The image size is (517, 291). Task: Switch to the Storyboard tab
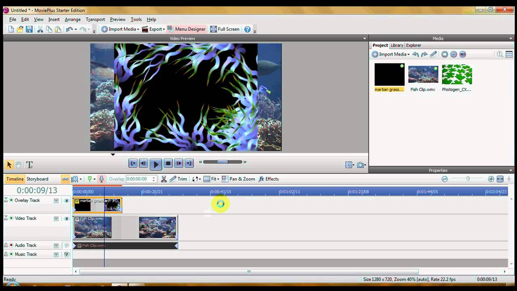[37, 179]
